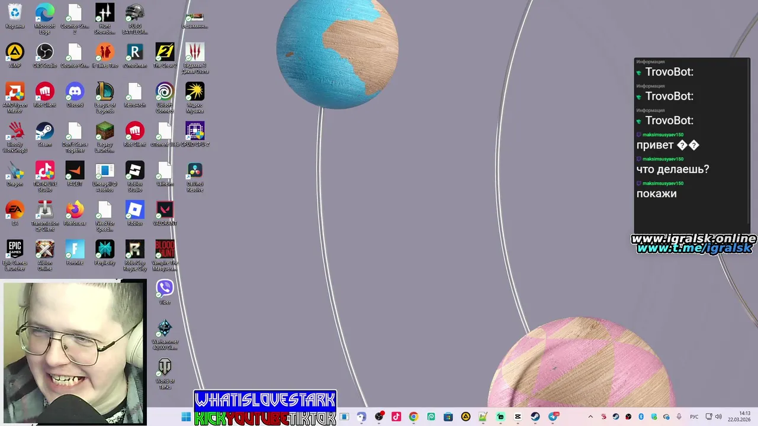Select the Ведьмак 3 Дикая Охота icon
The image size is (758, 426).
tap(195, 58)
